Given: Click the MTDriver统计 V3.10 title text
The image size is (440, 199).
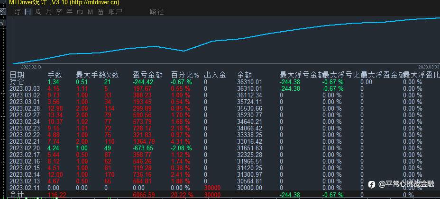Looking at the screenshot, I should (64, 3).
